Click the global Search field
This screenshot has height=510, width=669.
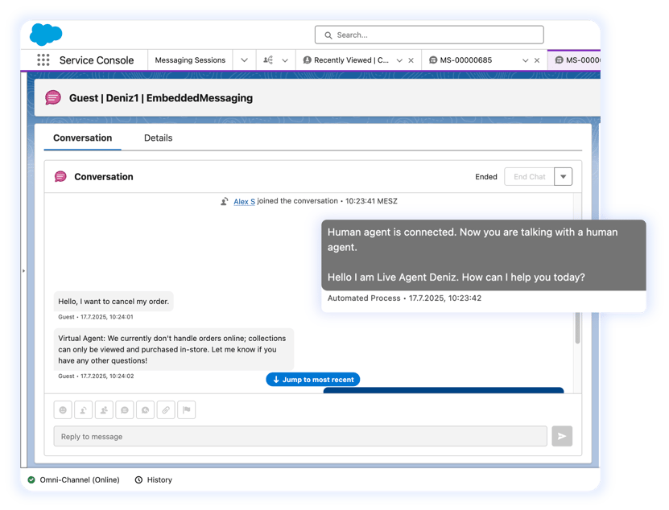coord(429,35)
